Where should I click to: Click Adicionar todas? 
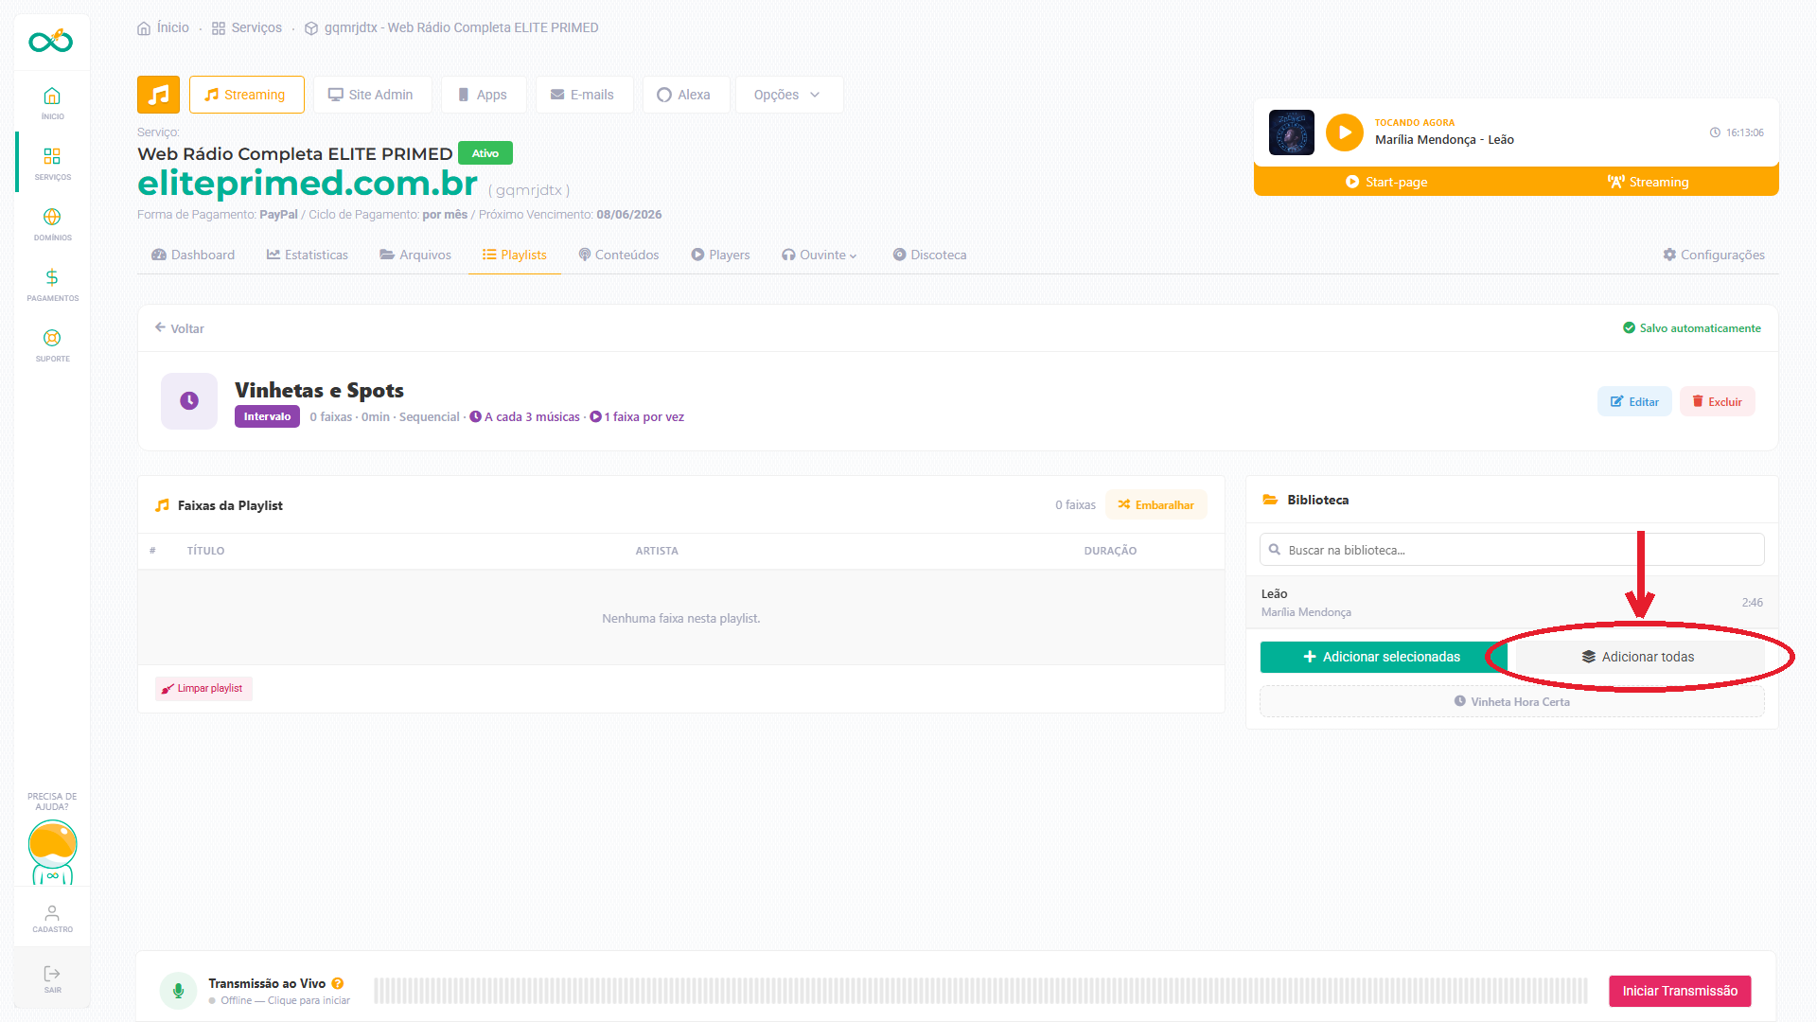(x=1638, y=657)
